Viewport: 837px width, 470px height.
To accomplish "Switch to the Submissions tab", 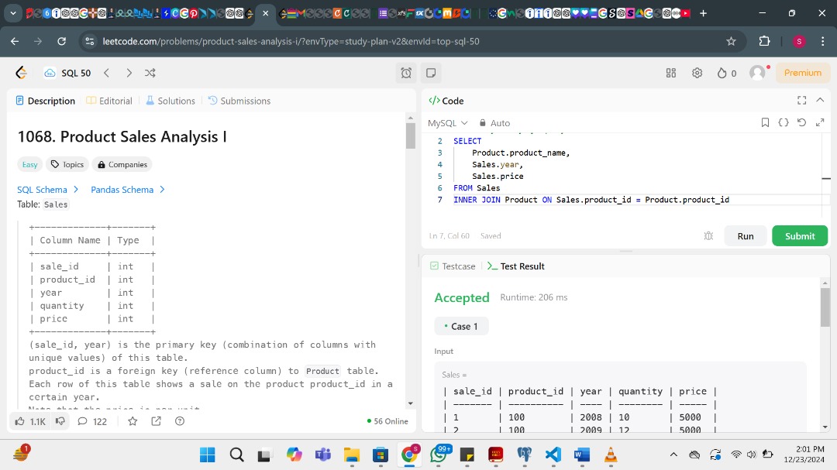I will (239, 101).
